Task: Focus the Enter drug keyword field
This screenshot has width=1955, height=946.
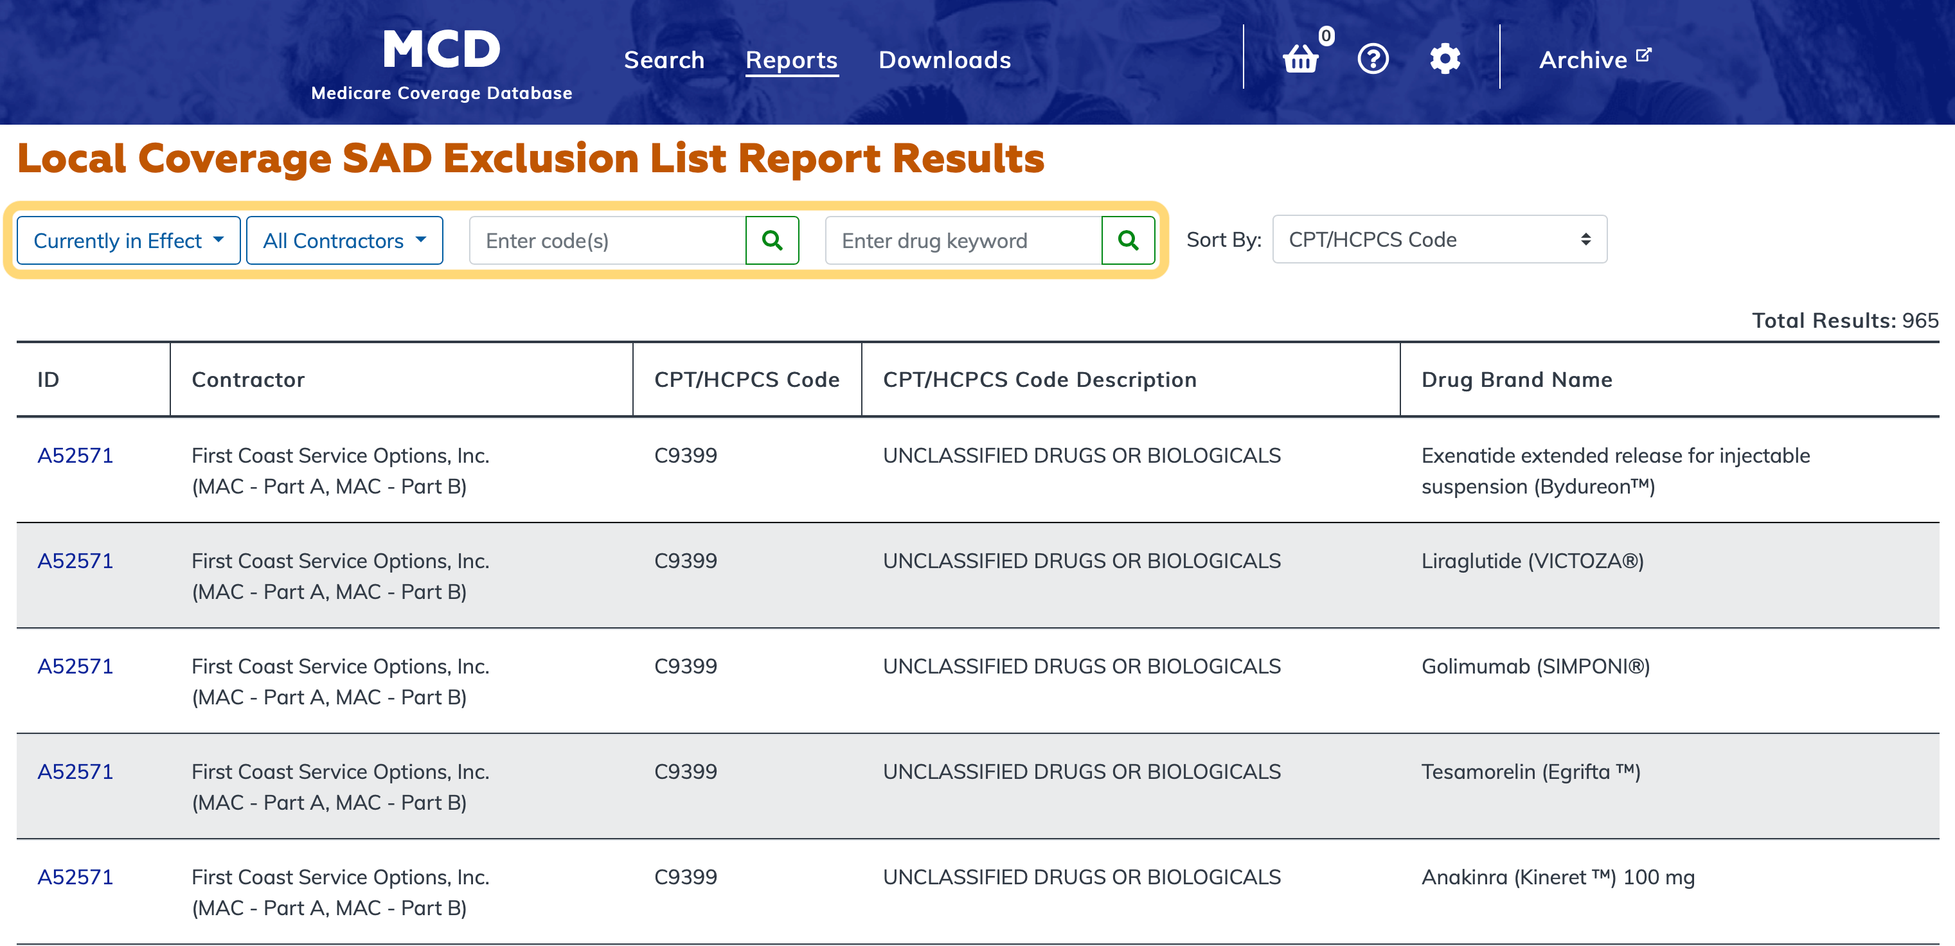Action: point(962,240)
